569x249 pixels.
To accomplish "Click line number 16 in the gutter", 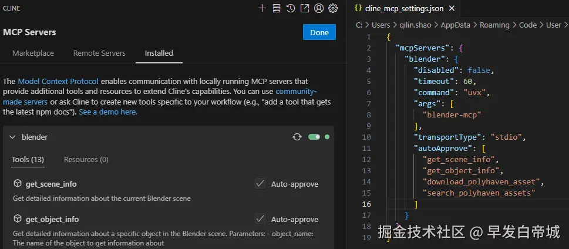I will (x=366, y=204).
